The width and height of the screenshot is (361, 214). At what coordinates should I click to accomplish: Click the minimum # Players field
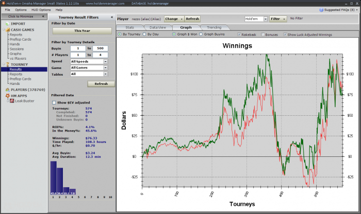click(78, 55)
